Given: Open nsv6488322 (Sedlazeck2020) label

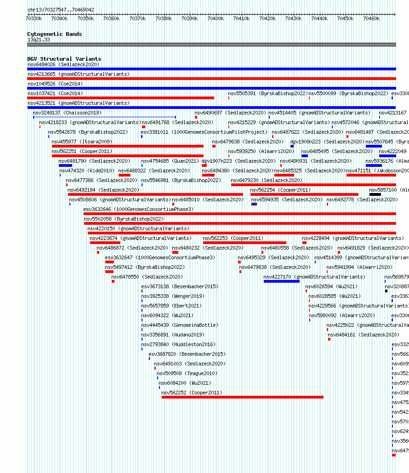Looking at the screenshot, I should pos(154,171).
